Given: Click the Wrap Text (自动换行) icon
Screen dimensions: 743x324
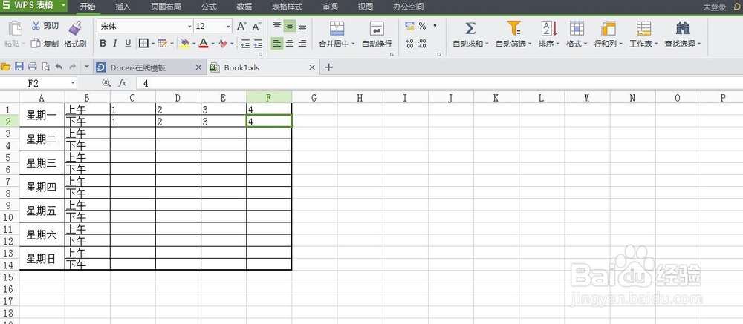Looking at the screenshot, I should click(x=377, y=28).
